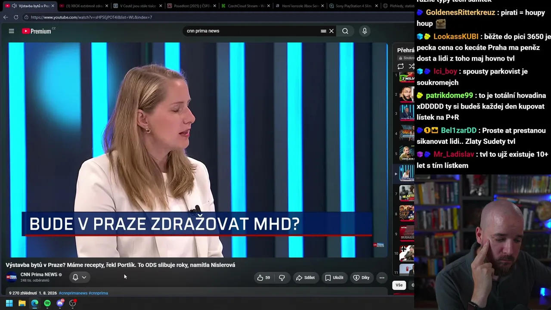The width and height of the screenshot is (551, 310).
Task: Open chat user Ici_boy's name
Action: tap(445, 71)
